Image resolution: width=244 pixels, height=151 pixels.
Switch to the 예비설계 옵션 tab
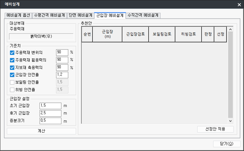pyautogui.click(x=18, y=15)
